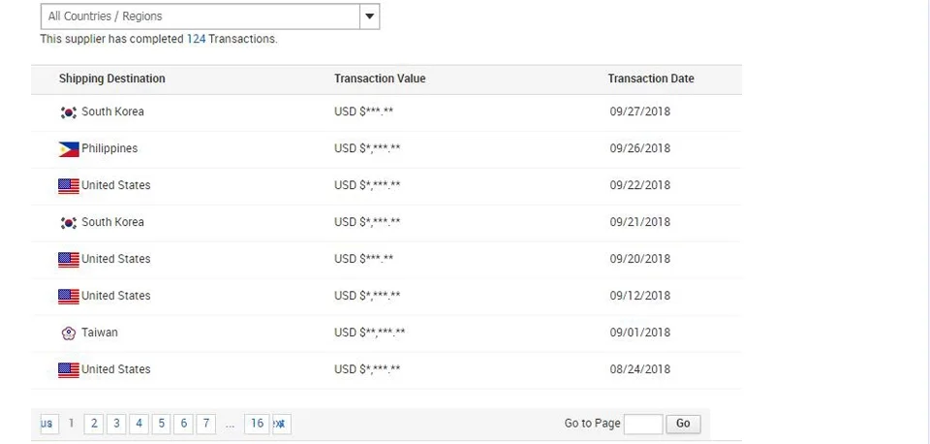Click the previous page button
This screenshot has width=930, height=444.
click(x=47, y=424)
